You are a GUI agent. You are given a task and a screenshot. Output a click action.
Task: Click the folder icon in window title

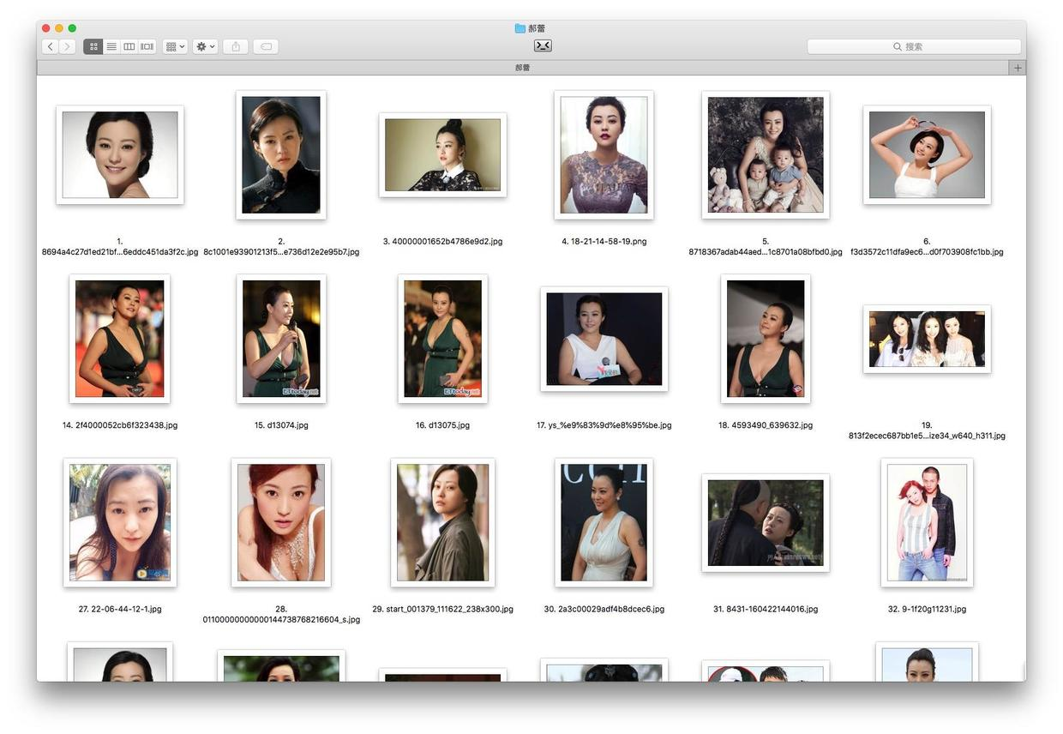pos(519,28)
